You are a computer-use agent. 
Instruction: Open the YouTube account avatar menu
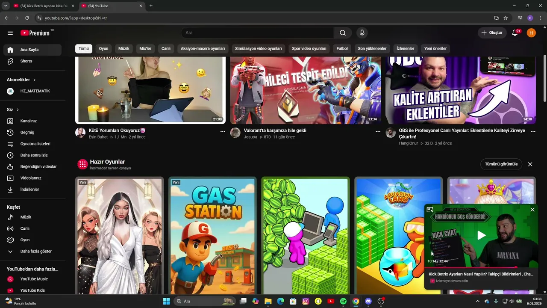tap(531, 33)
